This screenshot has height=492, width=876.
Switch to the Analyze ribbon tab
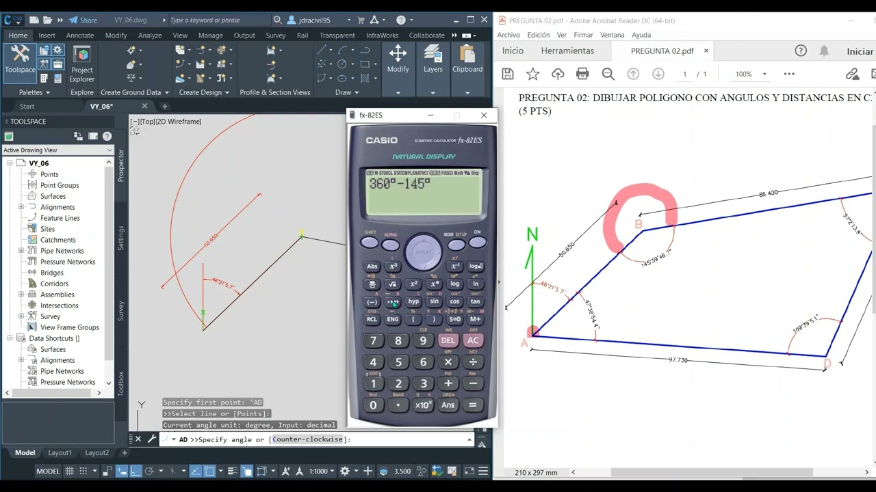(150, 36)
